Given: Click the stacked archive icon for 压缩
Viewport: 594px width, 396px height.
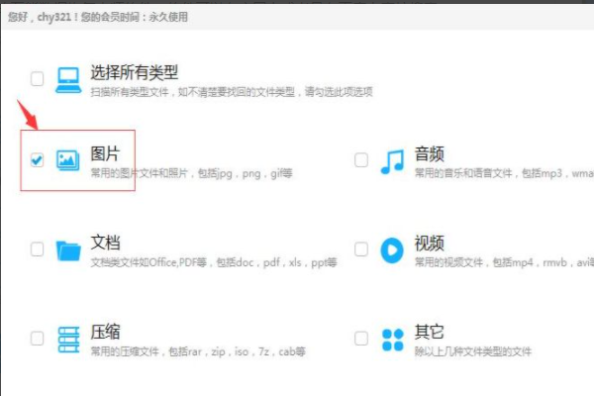Looking at the screenshot, I should pos(68,340).
